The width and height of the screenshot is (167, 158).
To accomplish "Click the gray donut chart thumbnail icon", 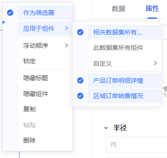I will click(165, 91).
